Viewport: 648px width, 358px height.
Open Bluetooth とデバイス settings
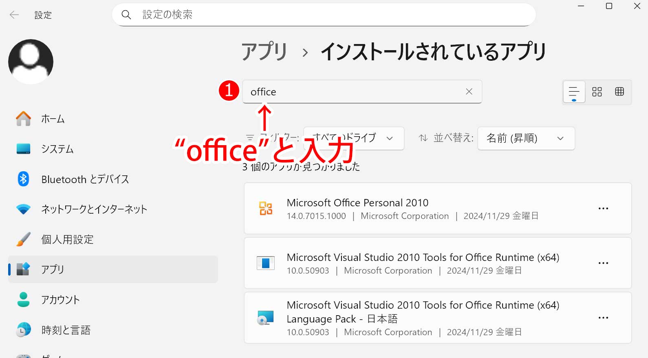pos(113,179)
